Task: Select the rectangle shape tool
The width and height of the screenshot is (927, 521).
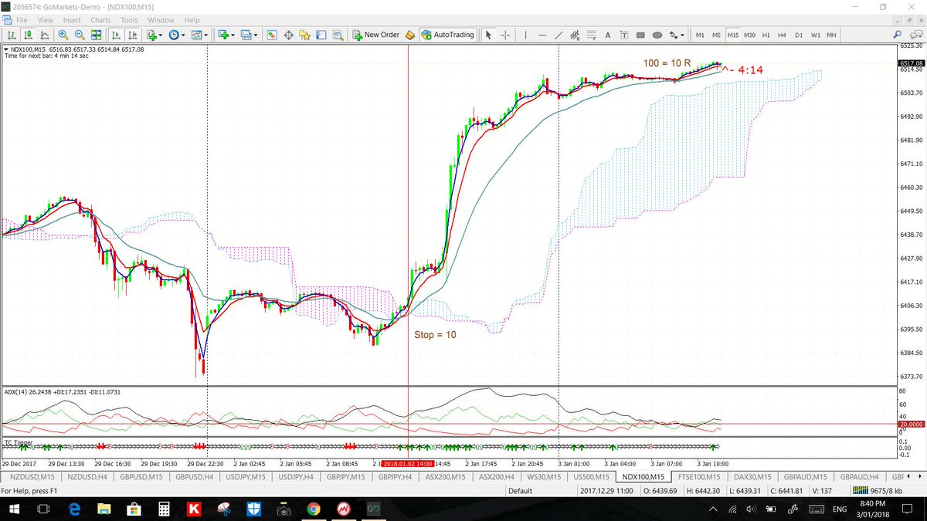Action: (640, 35)
